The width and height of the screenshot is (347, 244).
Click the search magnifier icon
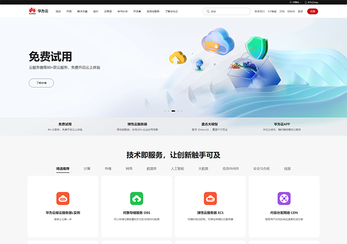[x=207, y=11]
